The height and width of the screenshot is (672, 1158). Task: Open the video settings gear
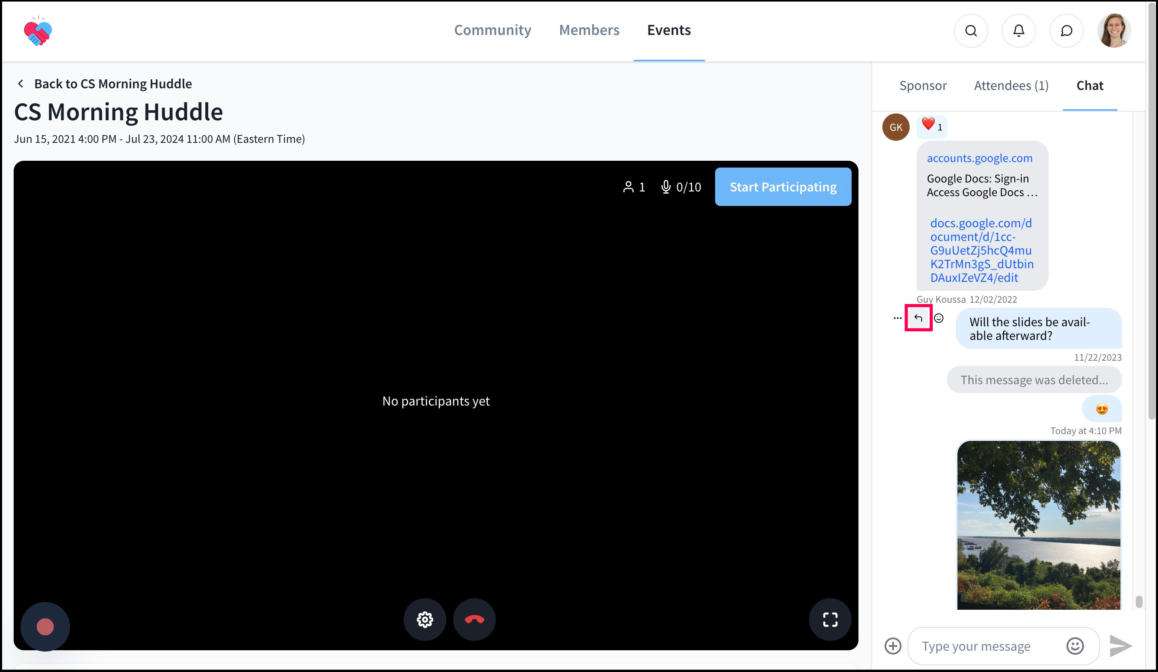point(425,619)
